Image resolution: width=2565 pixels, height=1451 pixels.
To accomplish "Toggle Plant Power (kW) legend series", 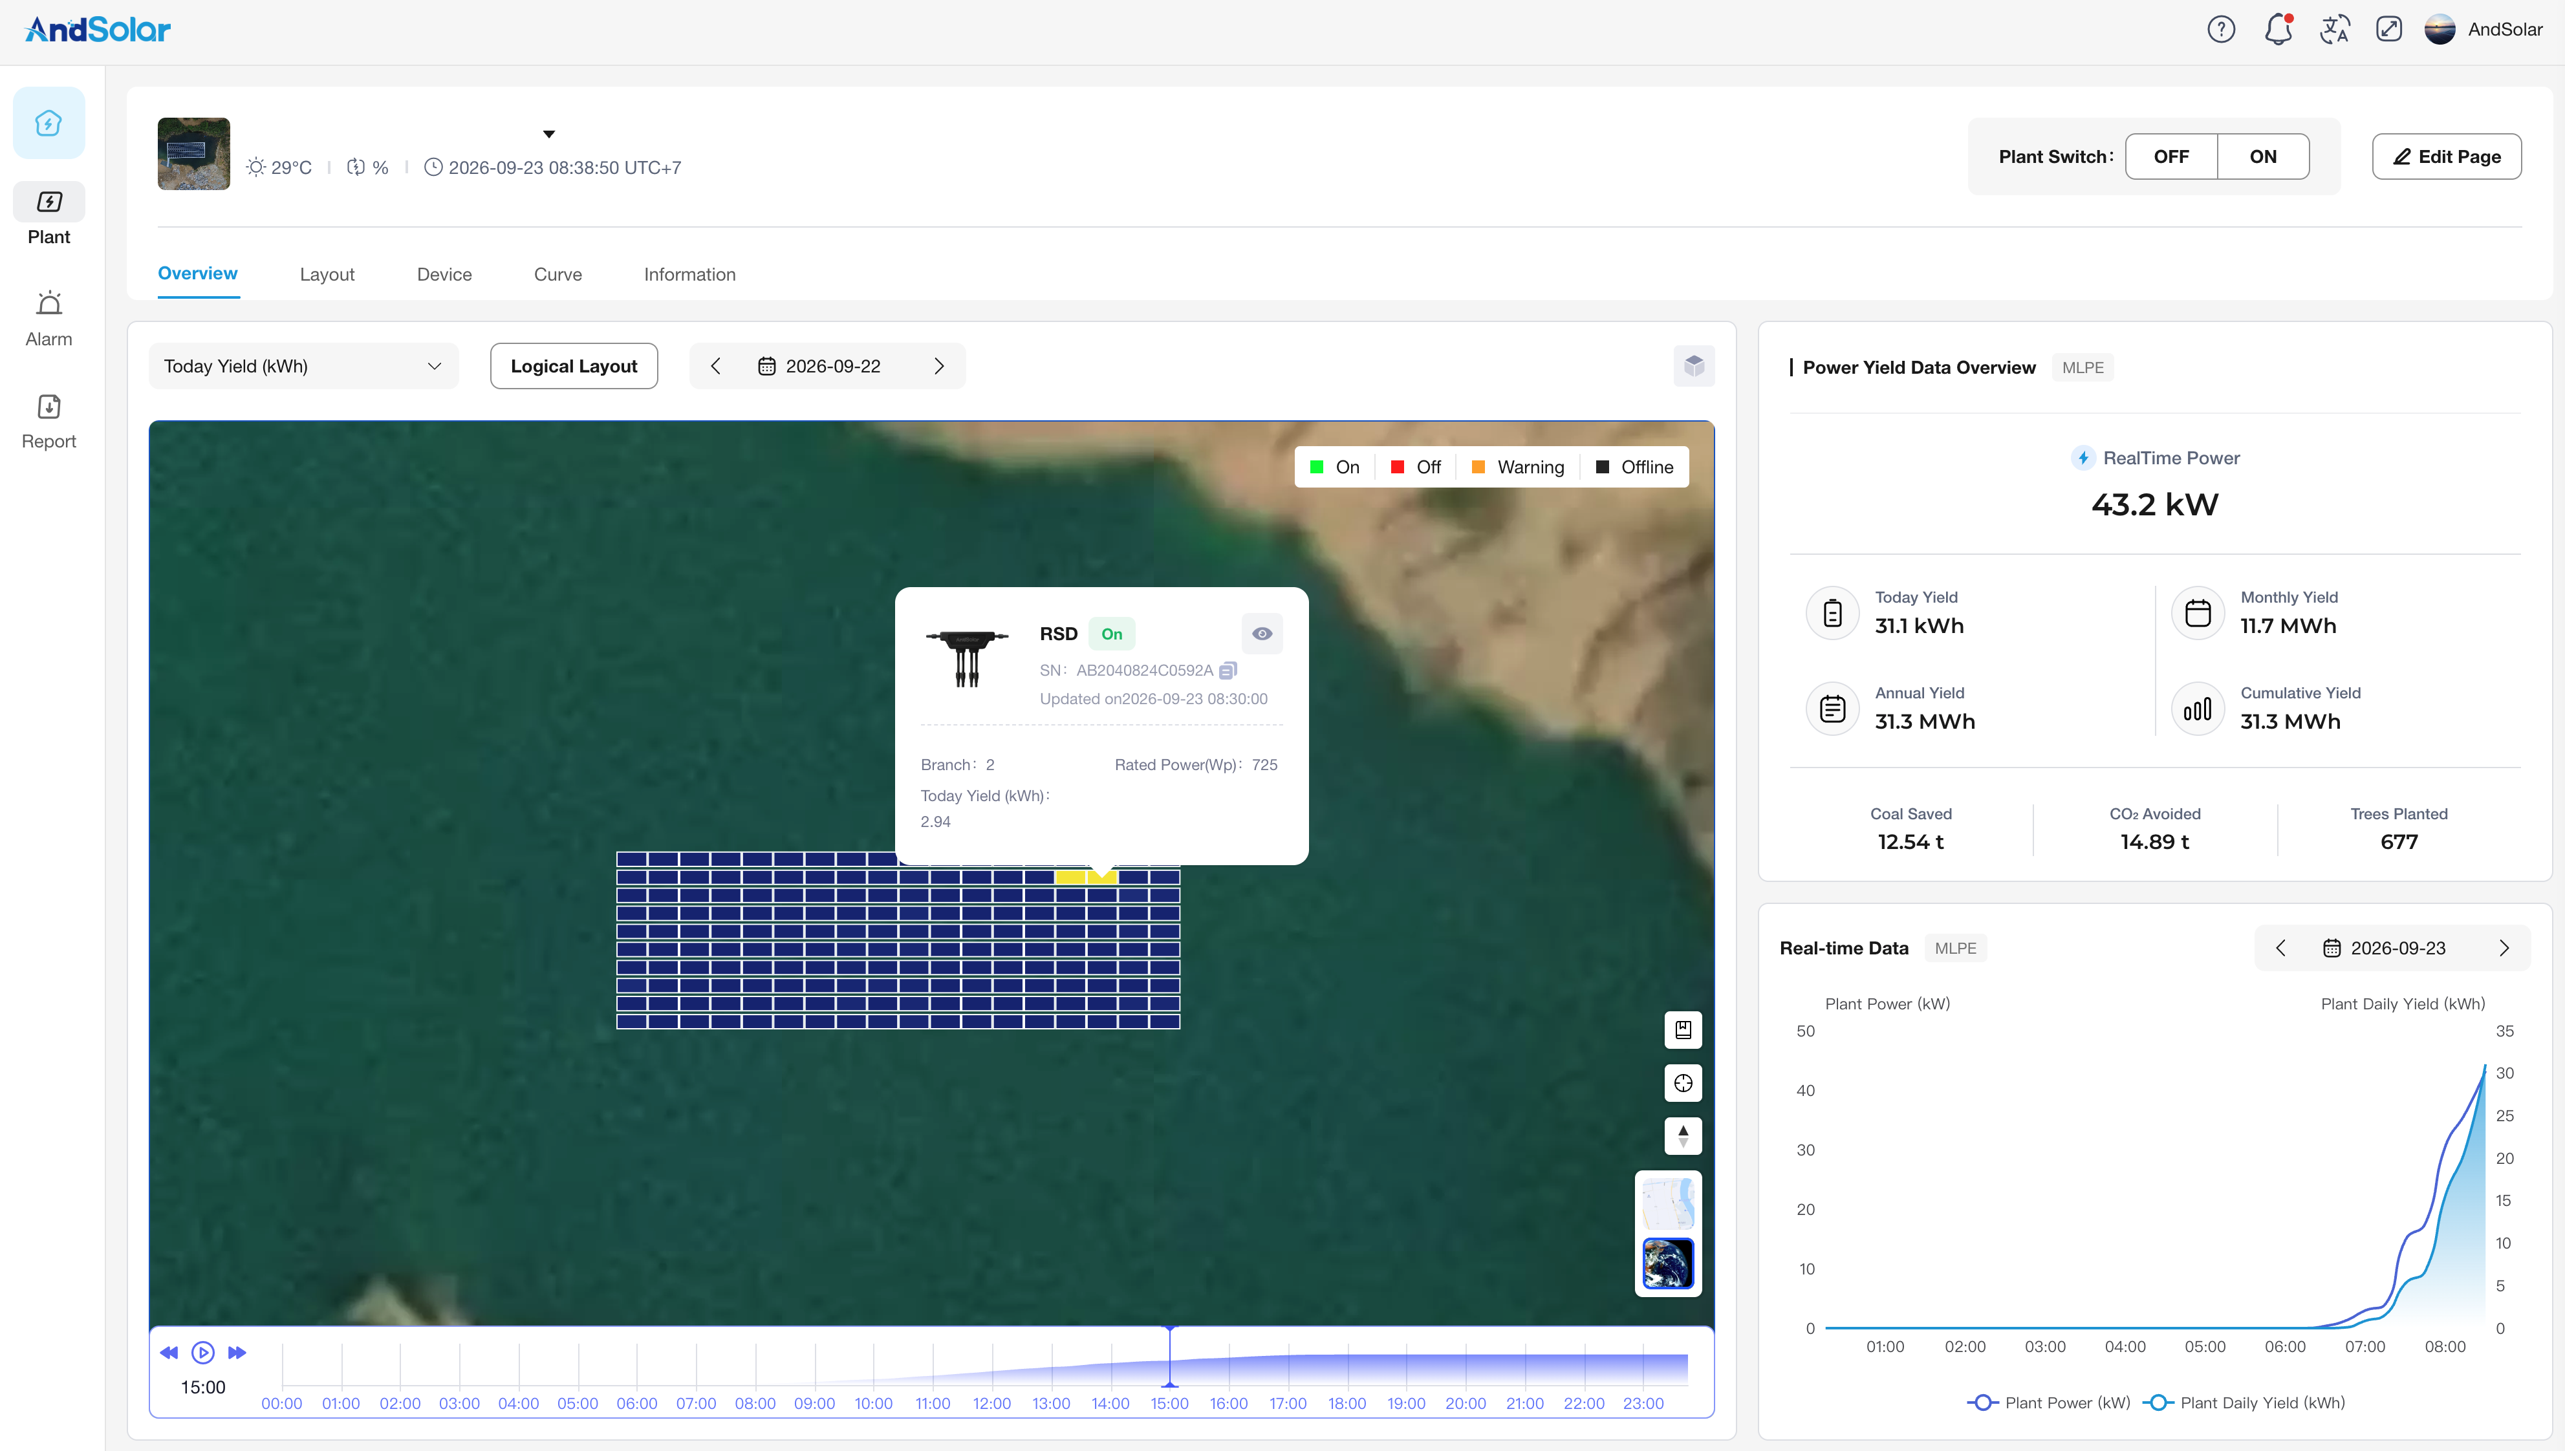I will click(2048, 1402).
